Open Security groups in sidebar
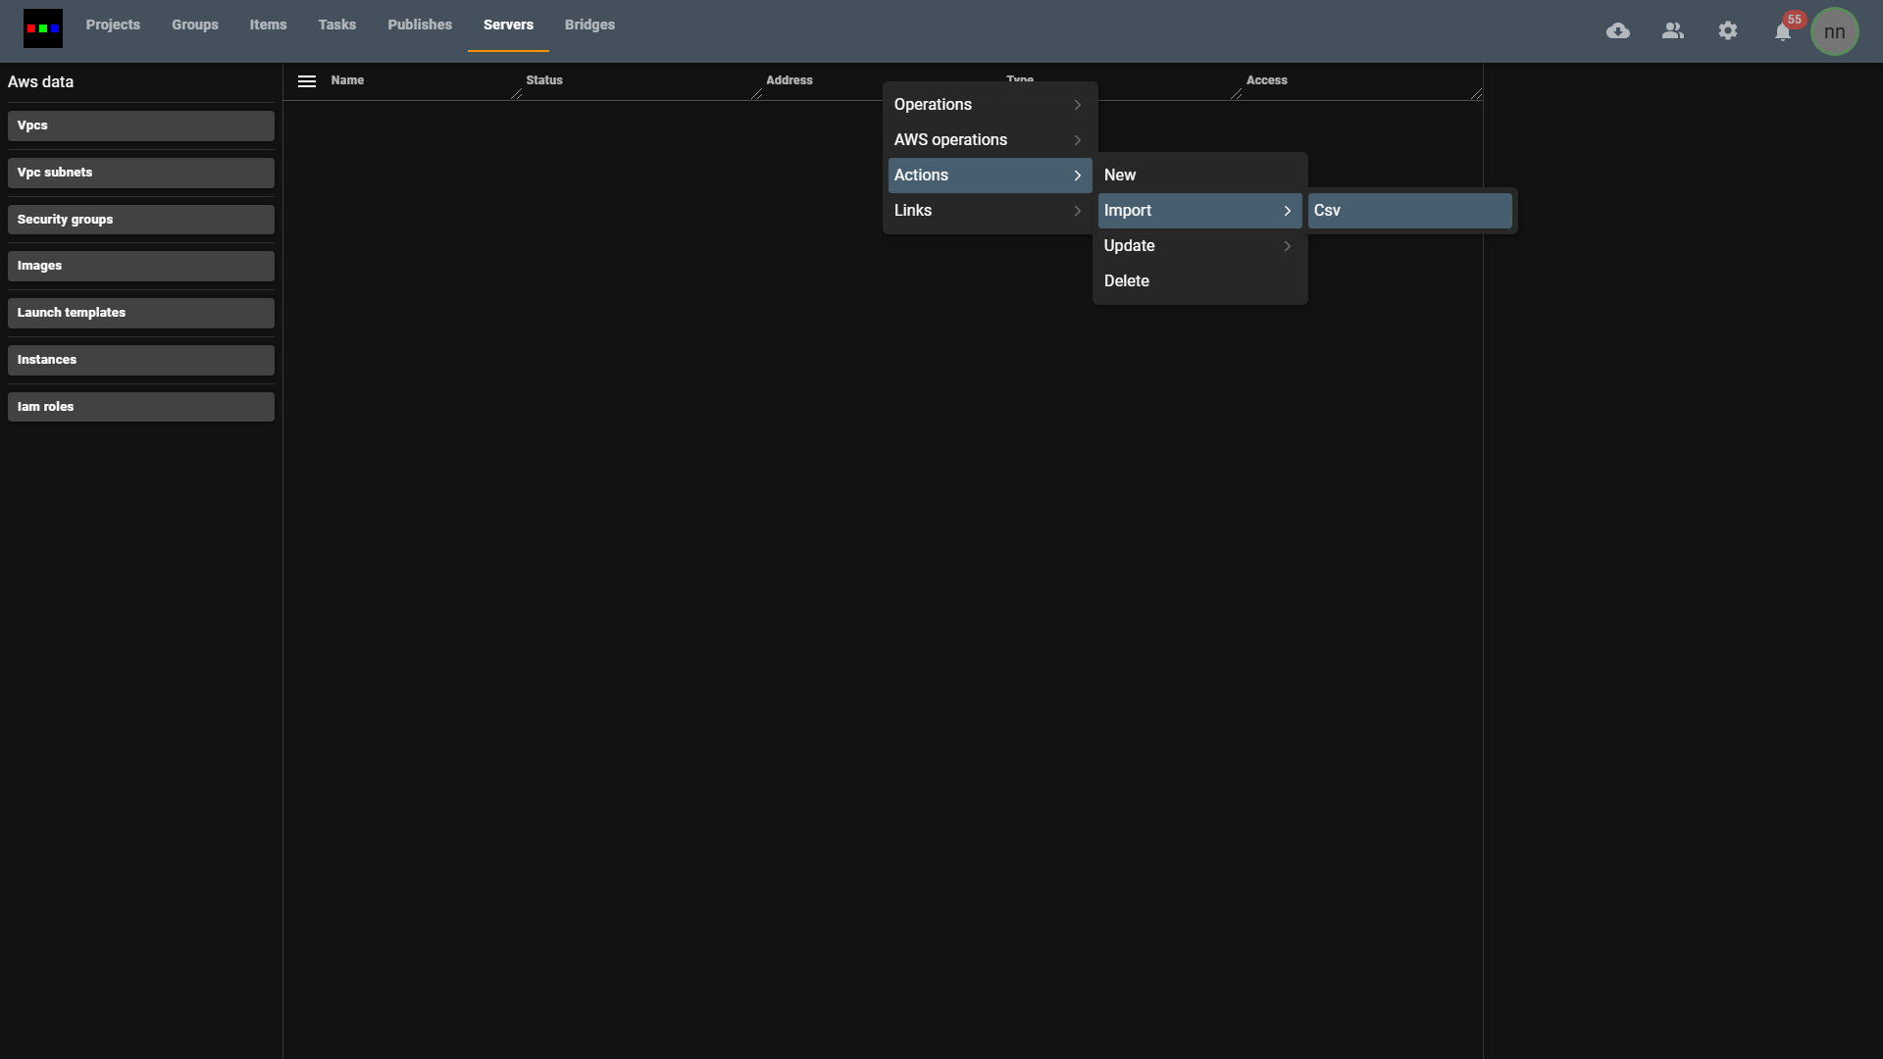This screenshot has height=1059, width=1883. 140,220
